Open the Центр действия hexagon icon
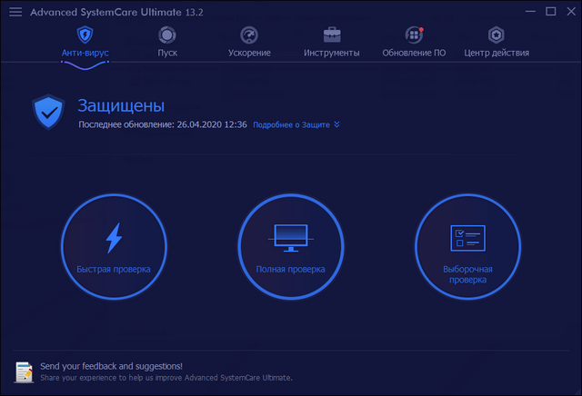Image resolution: width=582 pixels, height=396 pixels. [497, 35]
